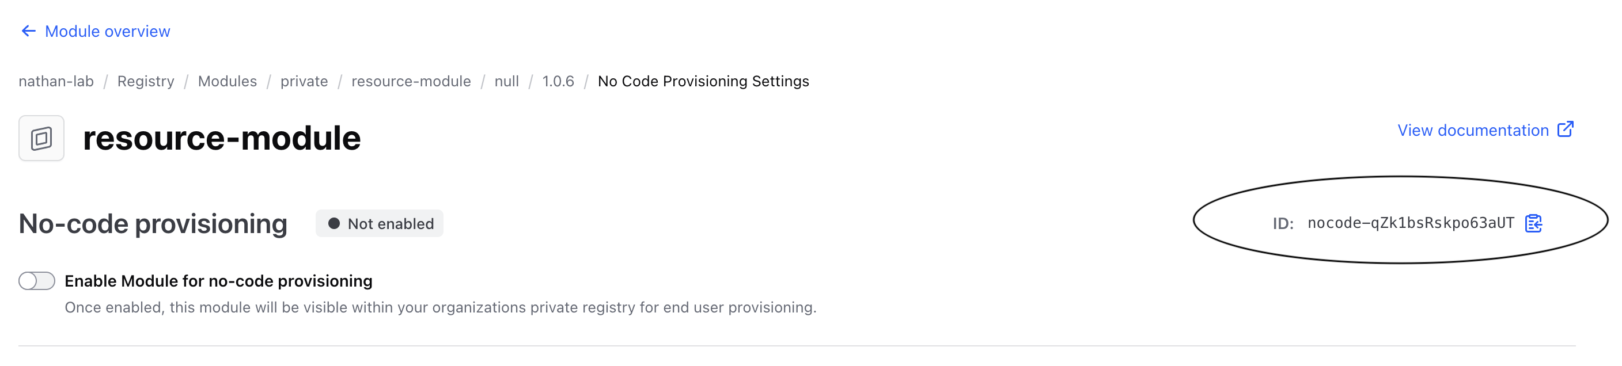This screenshot has width=1622, height=366.
Task: Click the back arrow icon
Action: [x=28, y=31]
